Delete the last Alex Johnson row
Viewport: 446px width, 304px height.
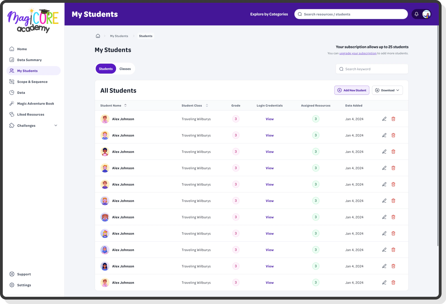tap(394, 282)
